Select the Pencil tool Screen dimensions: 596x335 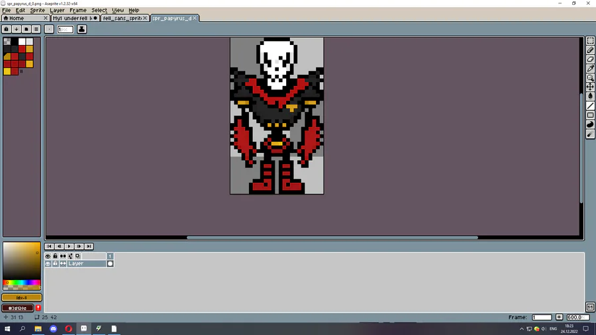[x=590, y=50]
